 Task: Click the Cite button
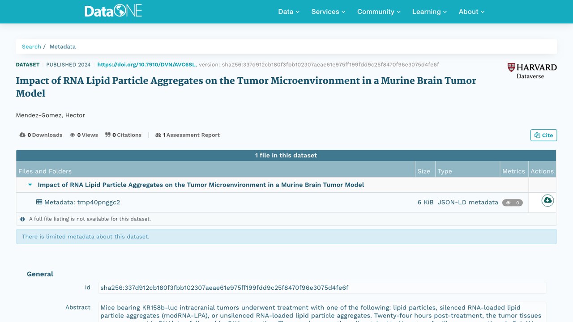coord(543,135)
